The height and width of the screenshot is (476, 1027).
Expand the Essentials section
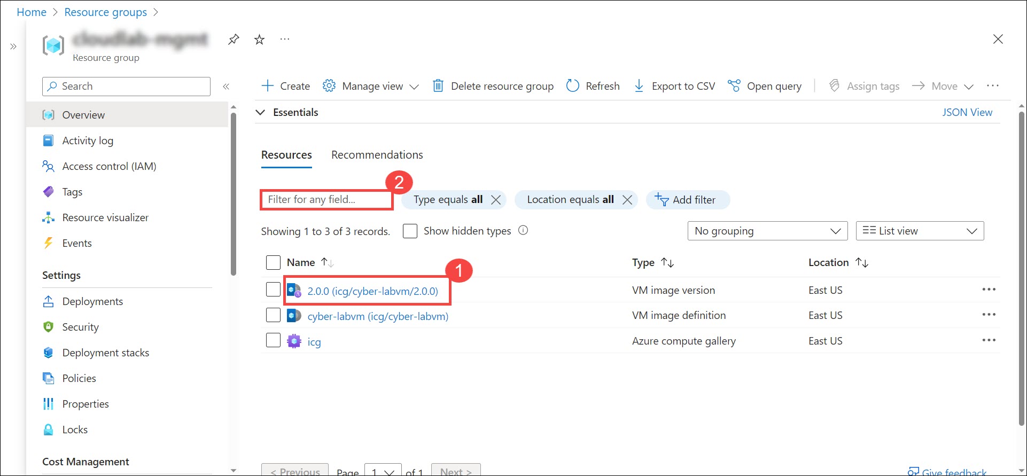coord(260,112)
